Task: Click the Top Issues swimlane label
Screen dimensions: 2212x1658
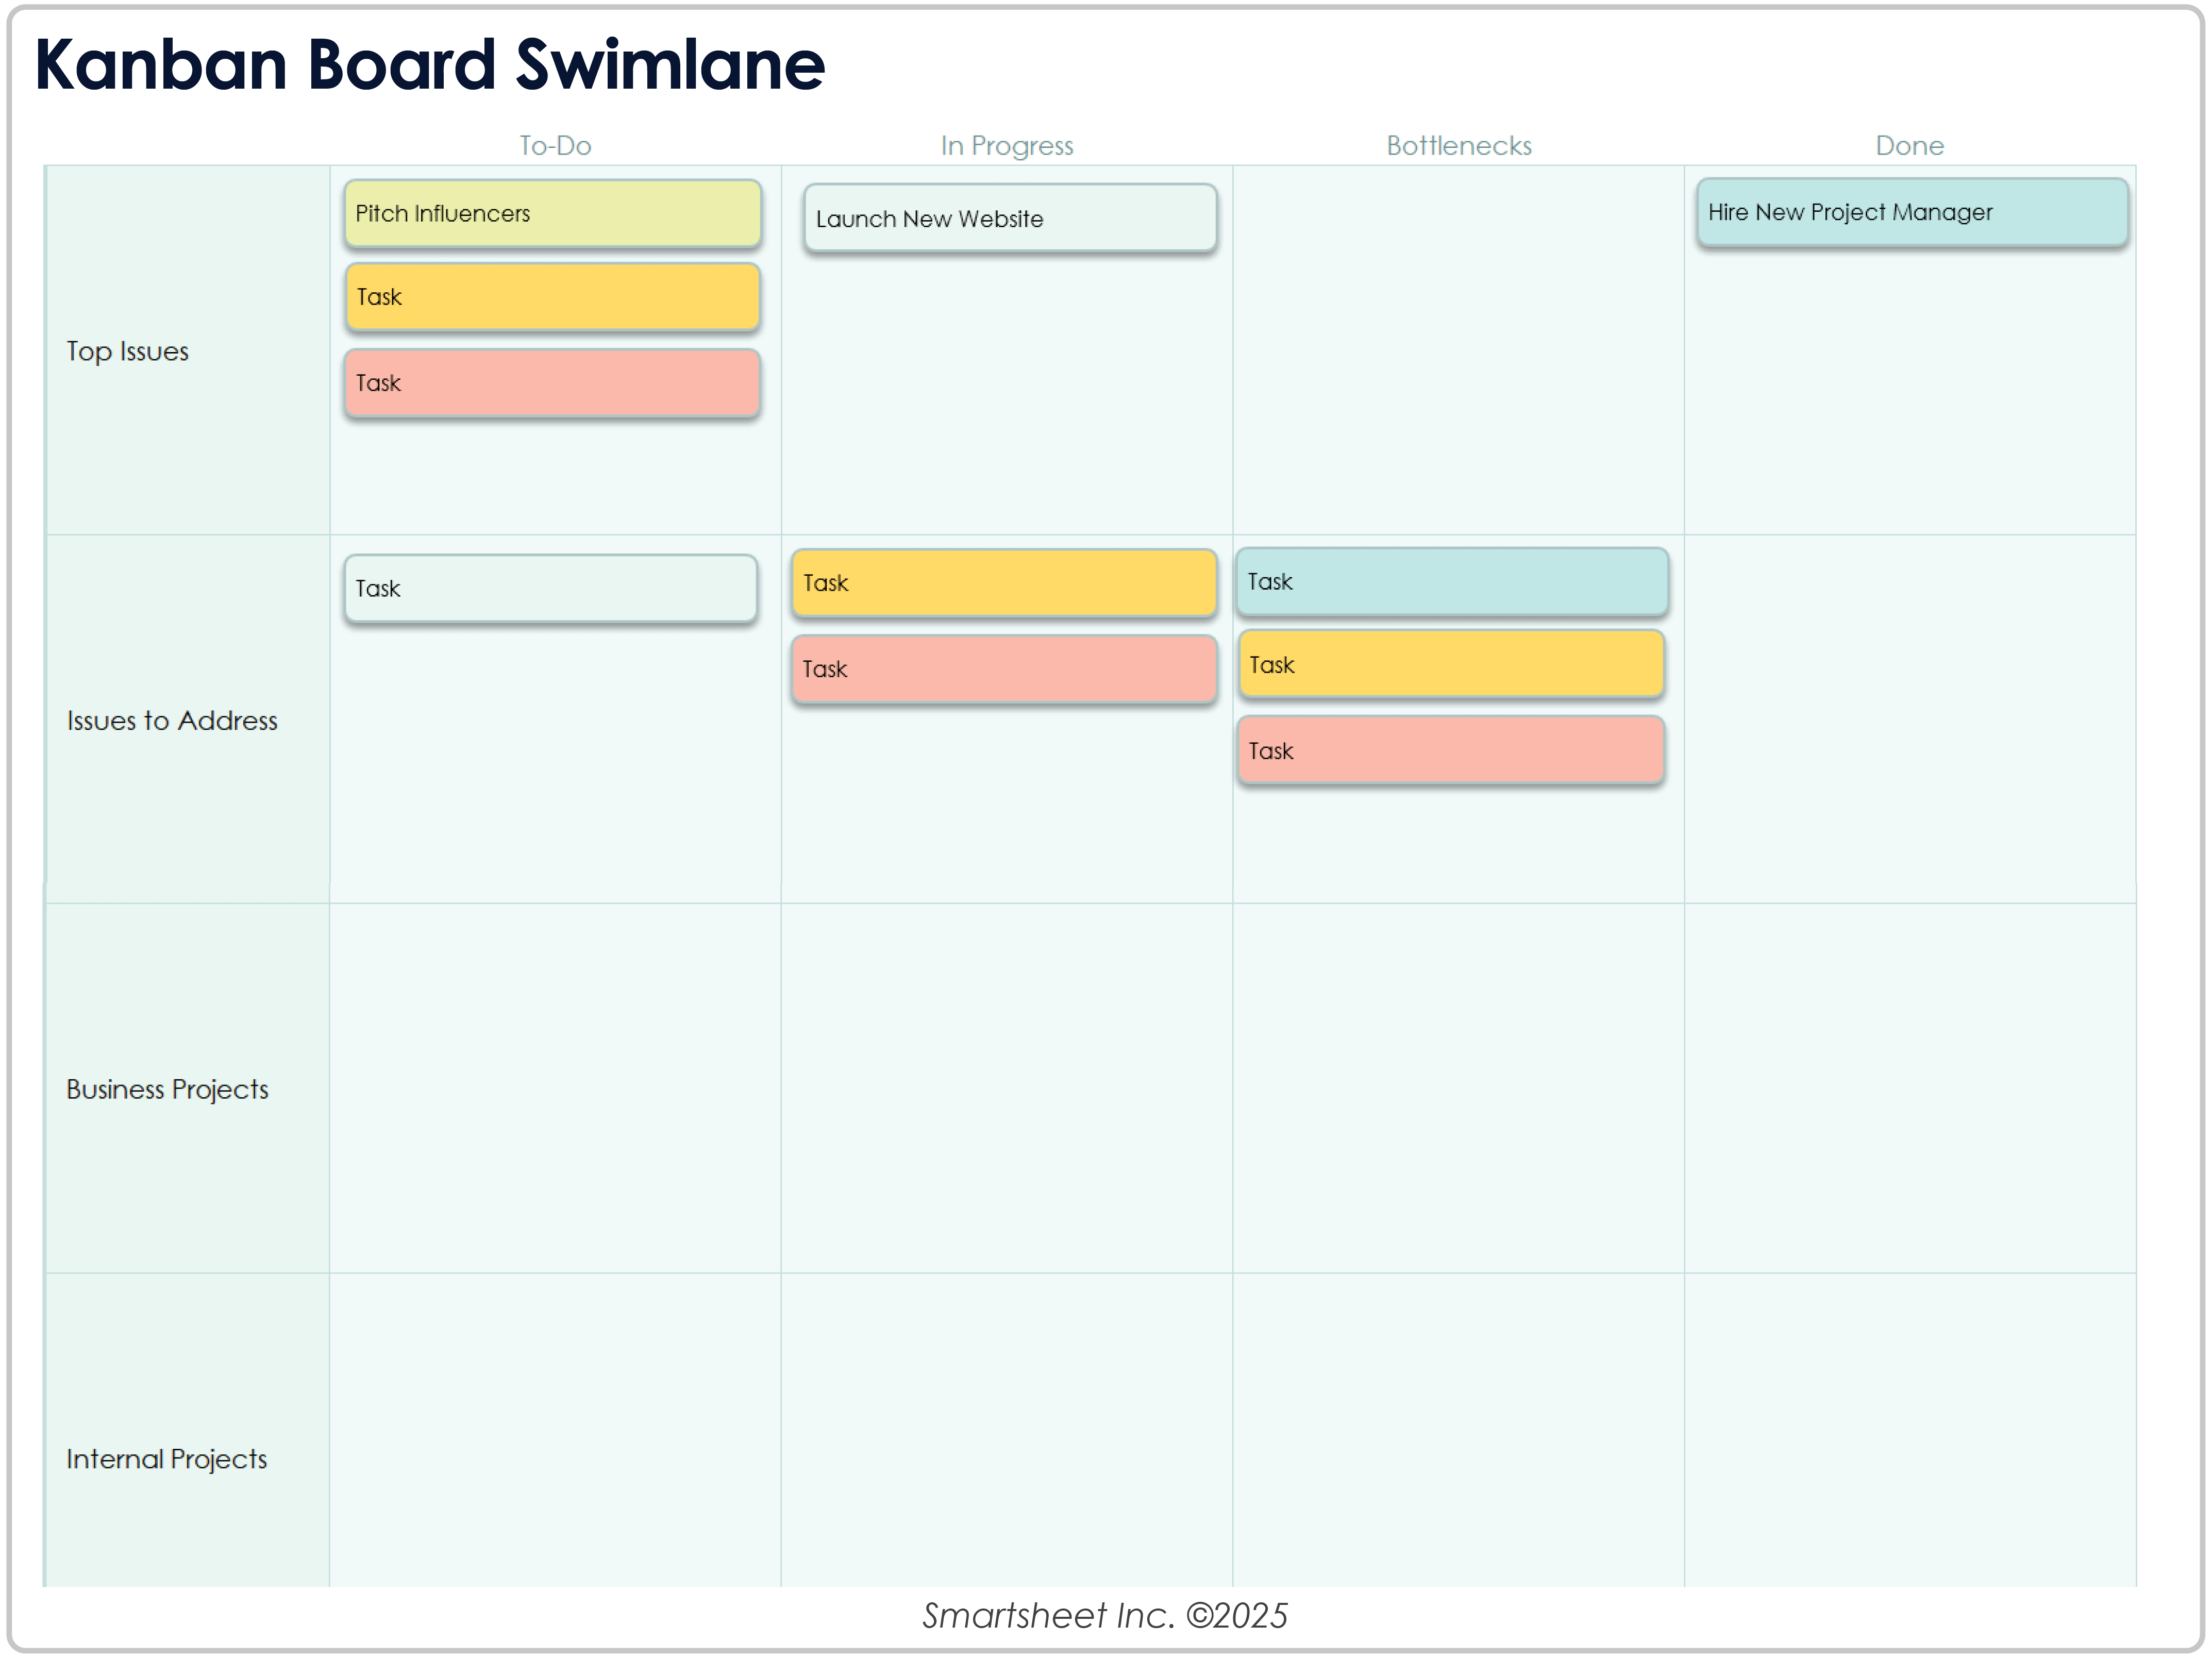Action: pyautogui.click(x=128, y=351)
